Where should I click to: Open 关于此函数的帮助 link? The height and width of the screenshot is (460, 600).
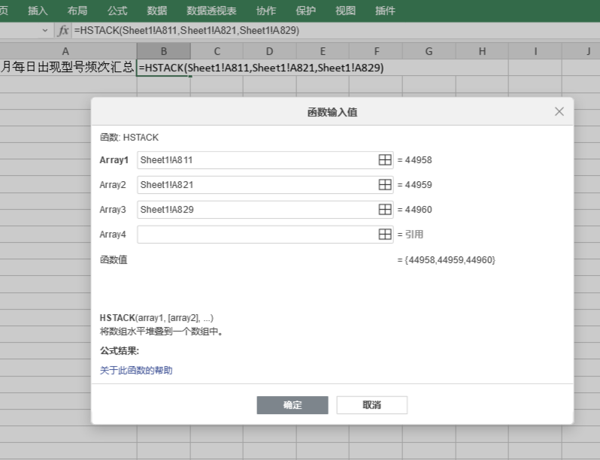[136, 370]
